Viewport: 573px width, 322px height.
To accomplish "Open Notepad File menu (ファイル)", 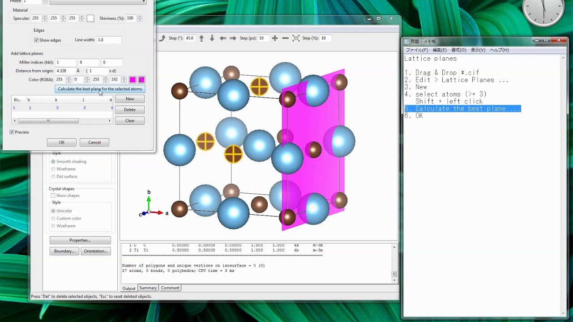I will point(416,50).
